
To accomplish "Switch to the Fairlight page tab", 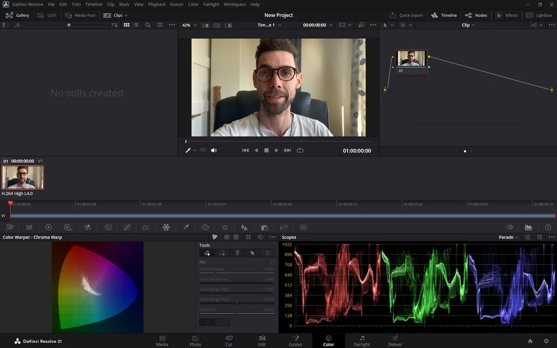I will click(362, 341).
